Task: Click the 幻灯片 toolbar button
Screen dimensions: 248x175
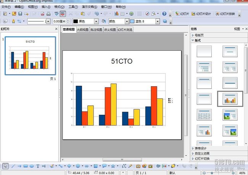Action: point(182,14)
